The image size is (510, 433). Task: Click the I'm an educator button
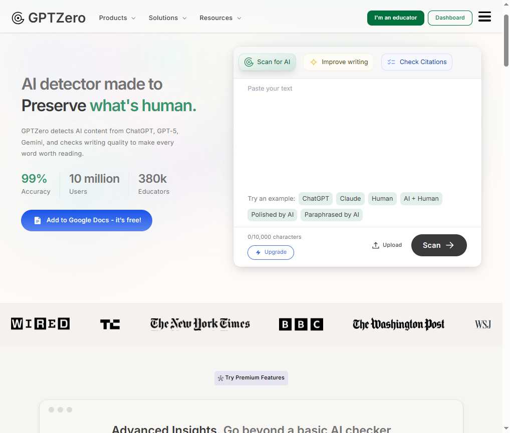click(x=395, y=18)
